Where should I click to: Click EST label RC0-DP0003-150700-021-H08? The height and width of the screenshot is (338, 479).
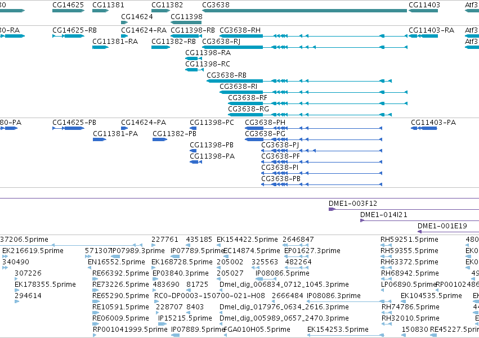point(209,296)
